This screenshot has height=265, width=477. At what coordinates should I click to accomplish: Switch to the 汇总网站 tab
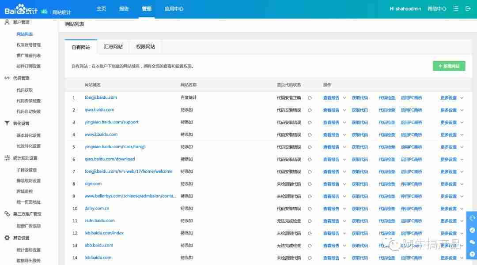[113, 46]
